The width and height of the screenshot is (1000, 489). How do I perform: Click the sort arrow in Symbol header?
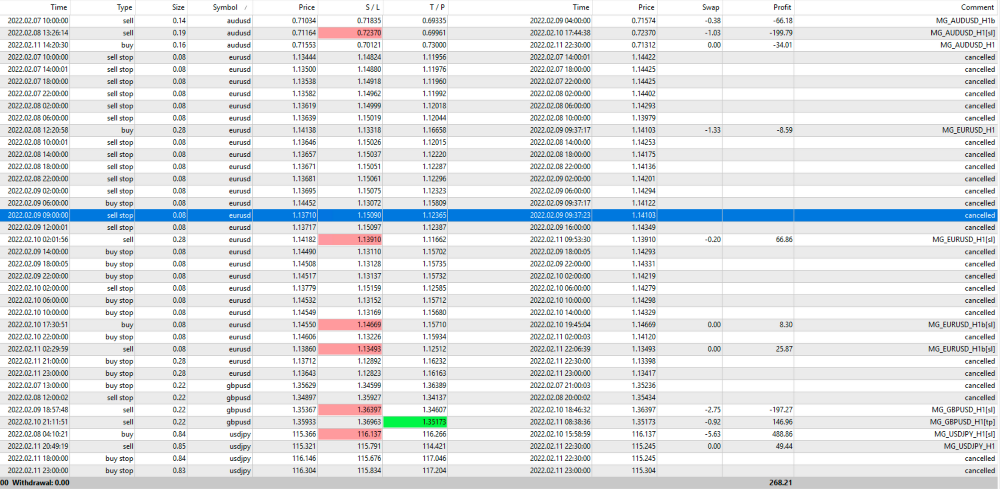point(246,7)
